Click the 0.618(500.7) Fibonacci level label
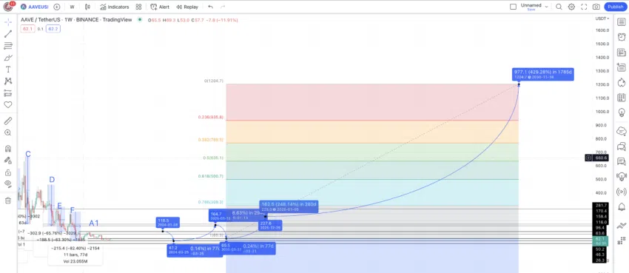The width and height of the screenshot is (629, 273). pyautogui.click(x=211, y=176)
